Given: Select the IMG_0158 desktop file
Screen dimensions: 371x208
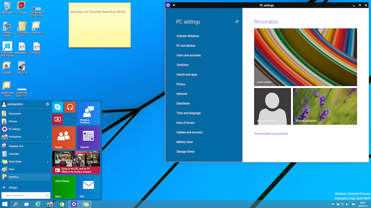Looking at the screenshot, I should [22, 68].
